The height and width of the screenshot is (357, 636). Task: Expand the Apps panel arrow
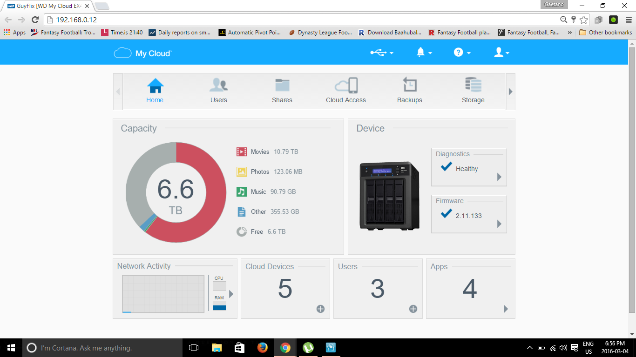506,309
